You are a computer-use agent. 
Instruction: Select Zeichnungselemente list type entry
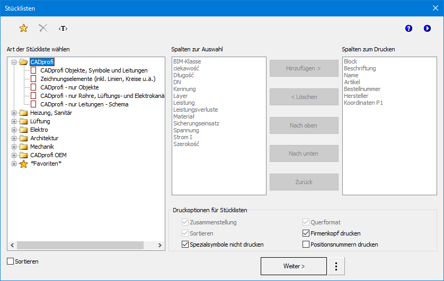[x=97, y=79]
